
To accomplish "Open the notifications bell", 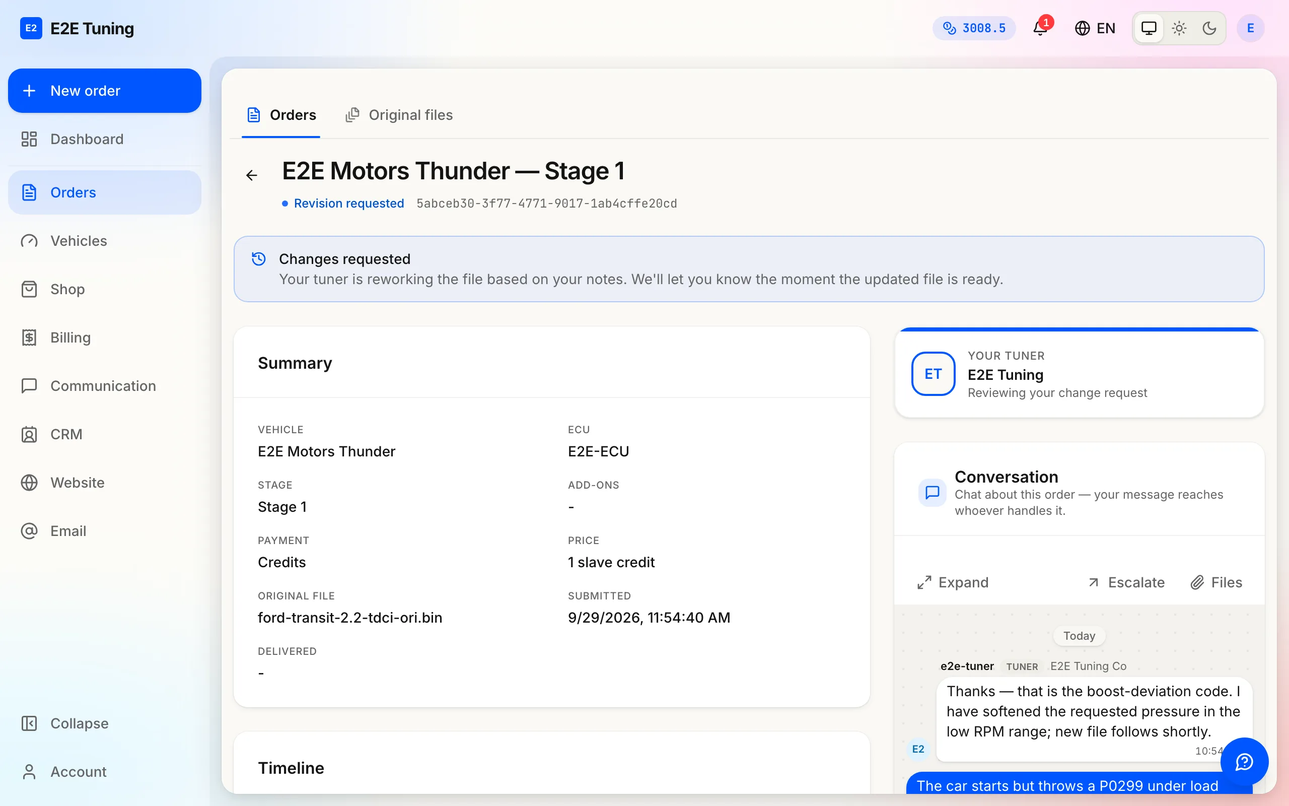I will pos(1040,28).
